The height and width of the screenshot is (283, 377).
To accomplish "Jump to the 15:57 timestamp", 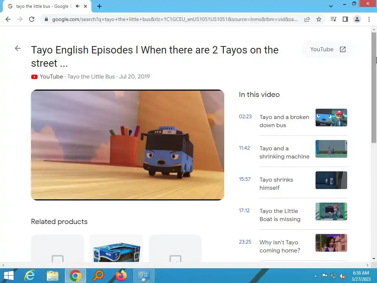I will tap(245, 179).
